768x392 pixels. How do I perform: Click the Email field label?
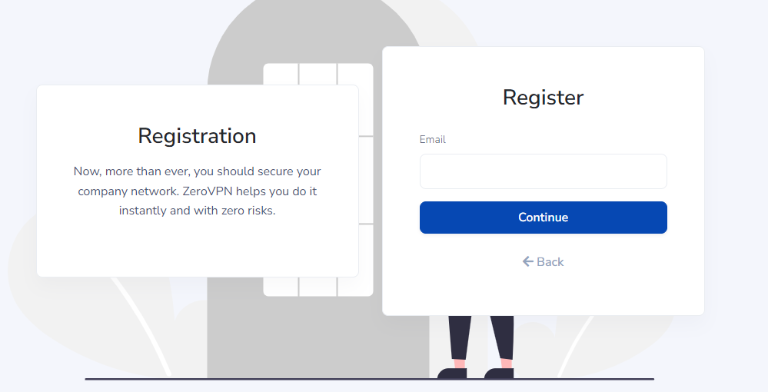(433, 140)
